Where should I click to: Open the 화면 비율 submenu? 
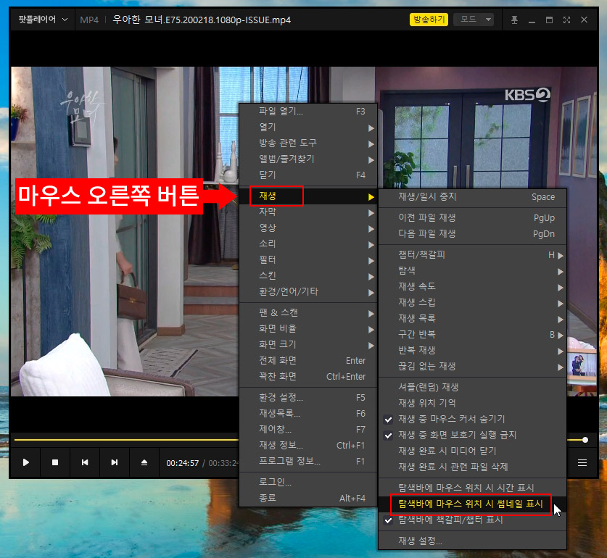tap(308, 328)
